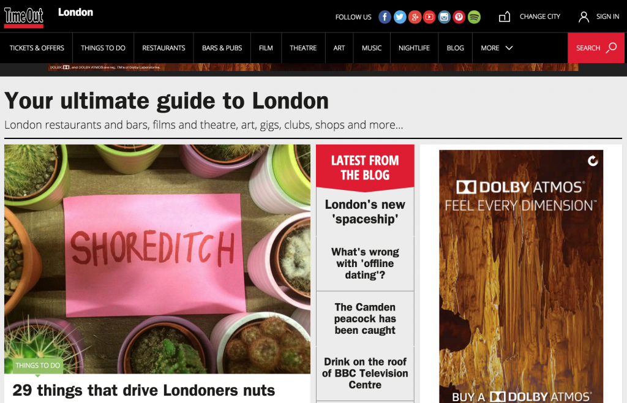
Task: Switch to the NIGHTLIFE section
Action: pos(414,48)
